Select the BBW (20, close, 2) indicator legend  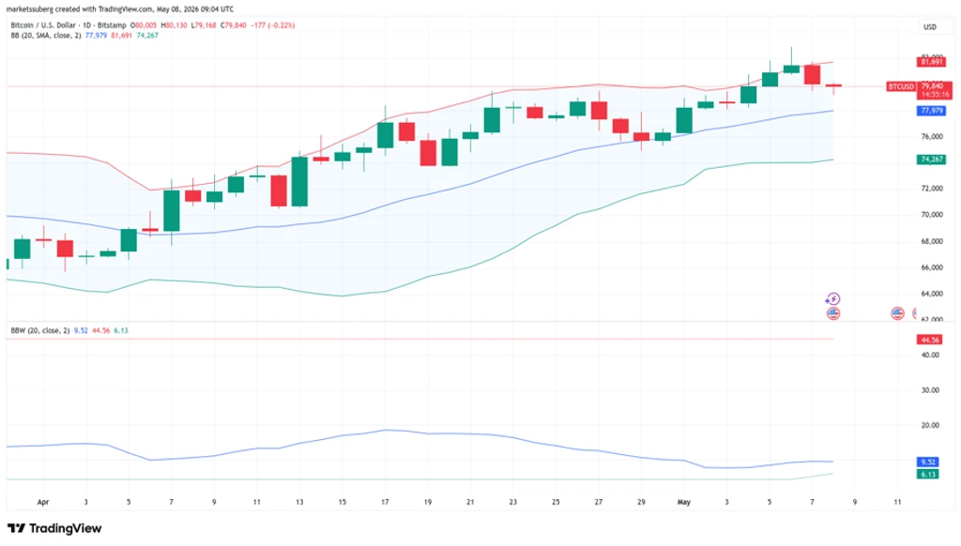tap(39, 330)
